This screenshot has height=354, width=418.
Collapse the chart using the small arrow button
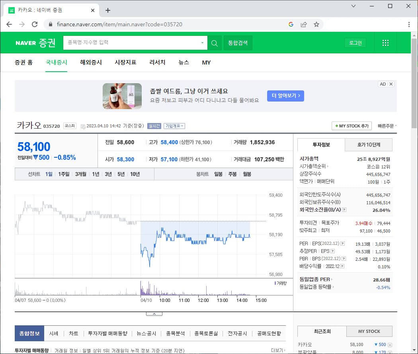tap(154, 313)
